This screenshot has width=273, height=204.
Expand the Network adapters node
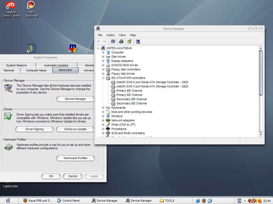103,120
